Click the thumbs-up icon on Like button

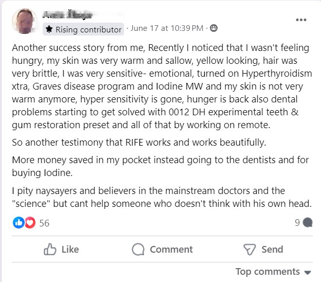pos(50,250)
